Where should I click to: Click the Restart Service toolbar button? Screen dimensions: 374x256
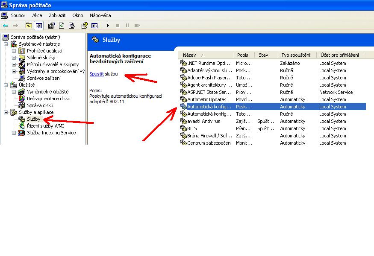click(x=137, y=26)
